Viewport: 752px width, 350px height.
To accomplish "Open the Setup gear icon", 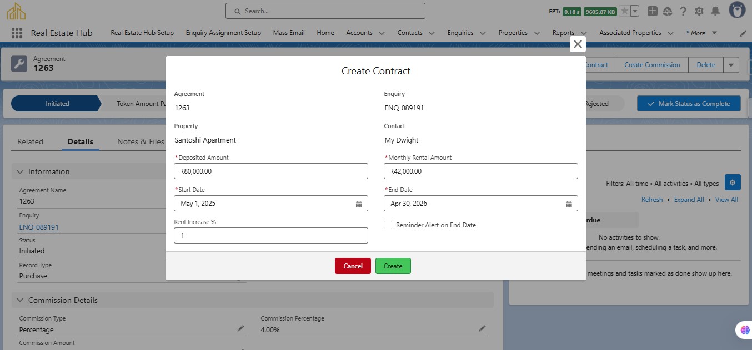I will [699, 11].
